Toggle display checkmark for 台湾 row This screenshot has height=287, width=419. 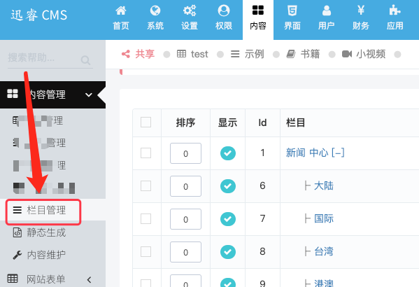coord(228,252)
